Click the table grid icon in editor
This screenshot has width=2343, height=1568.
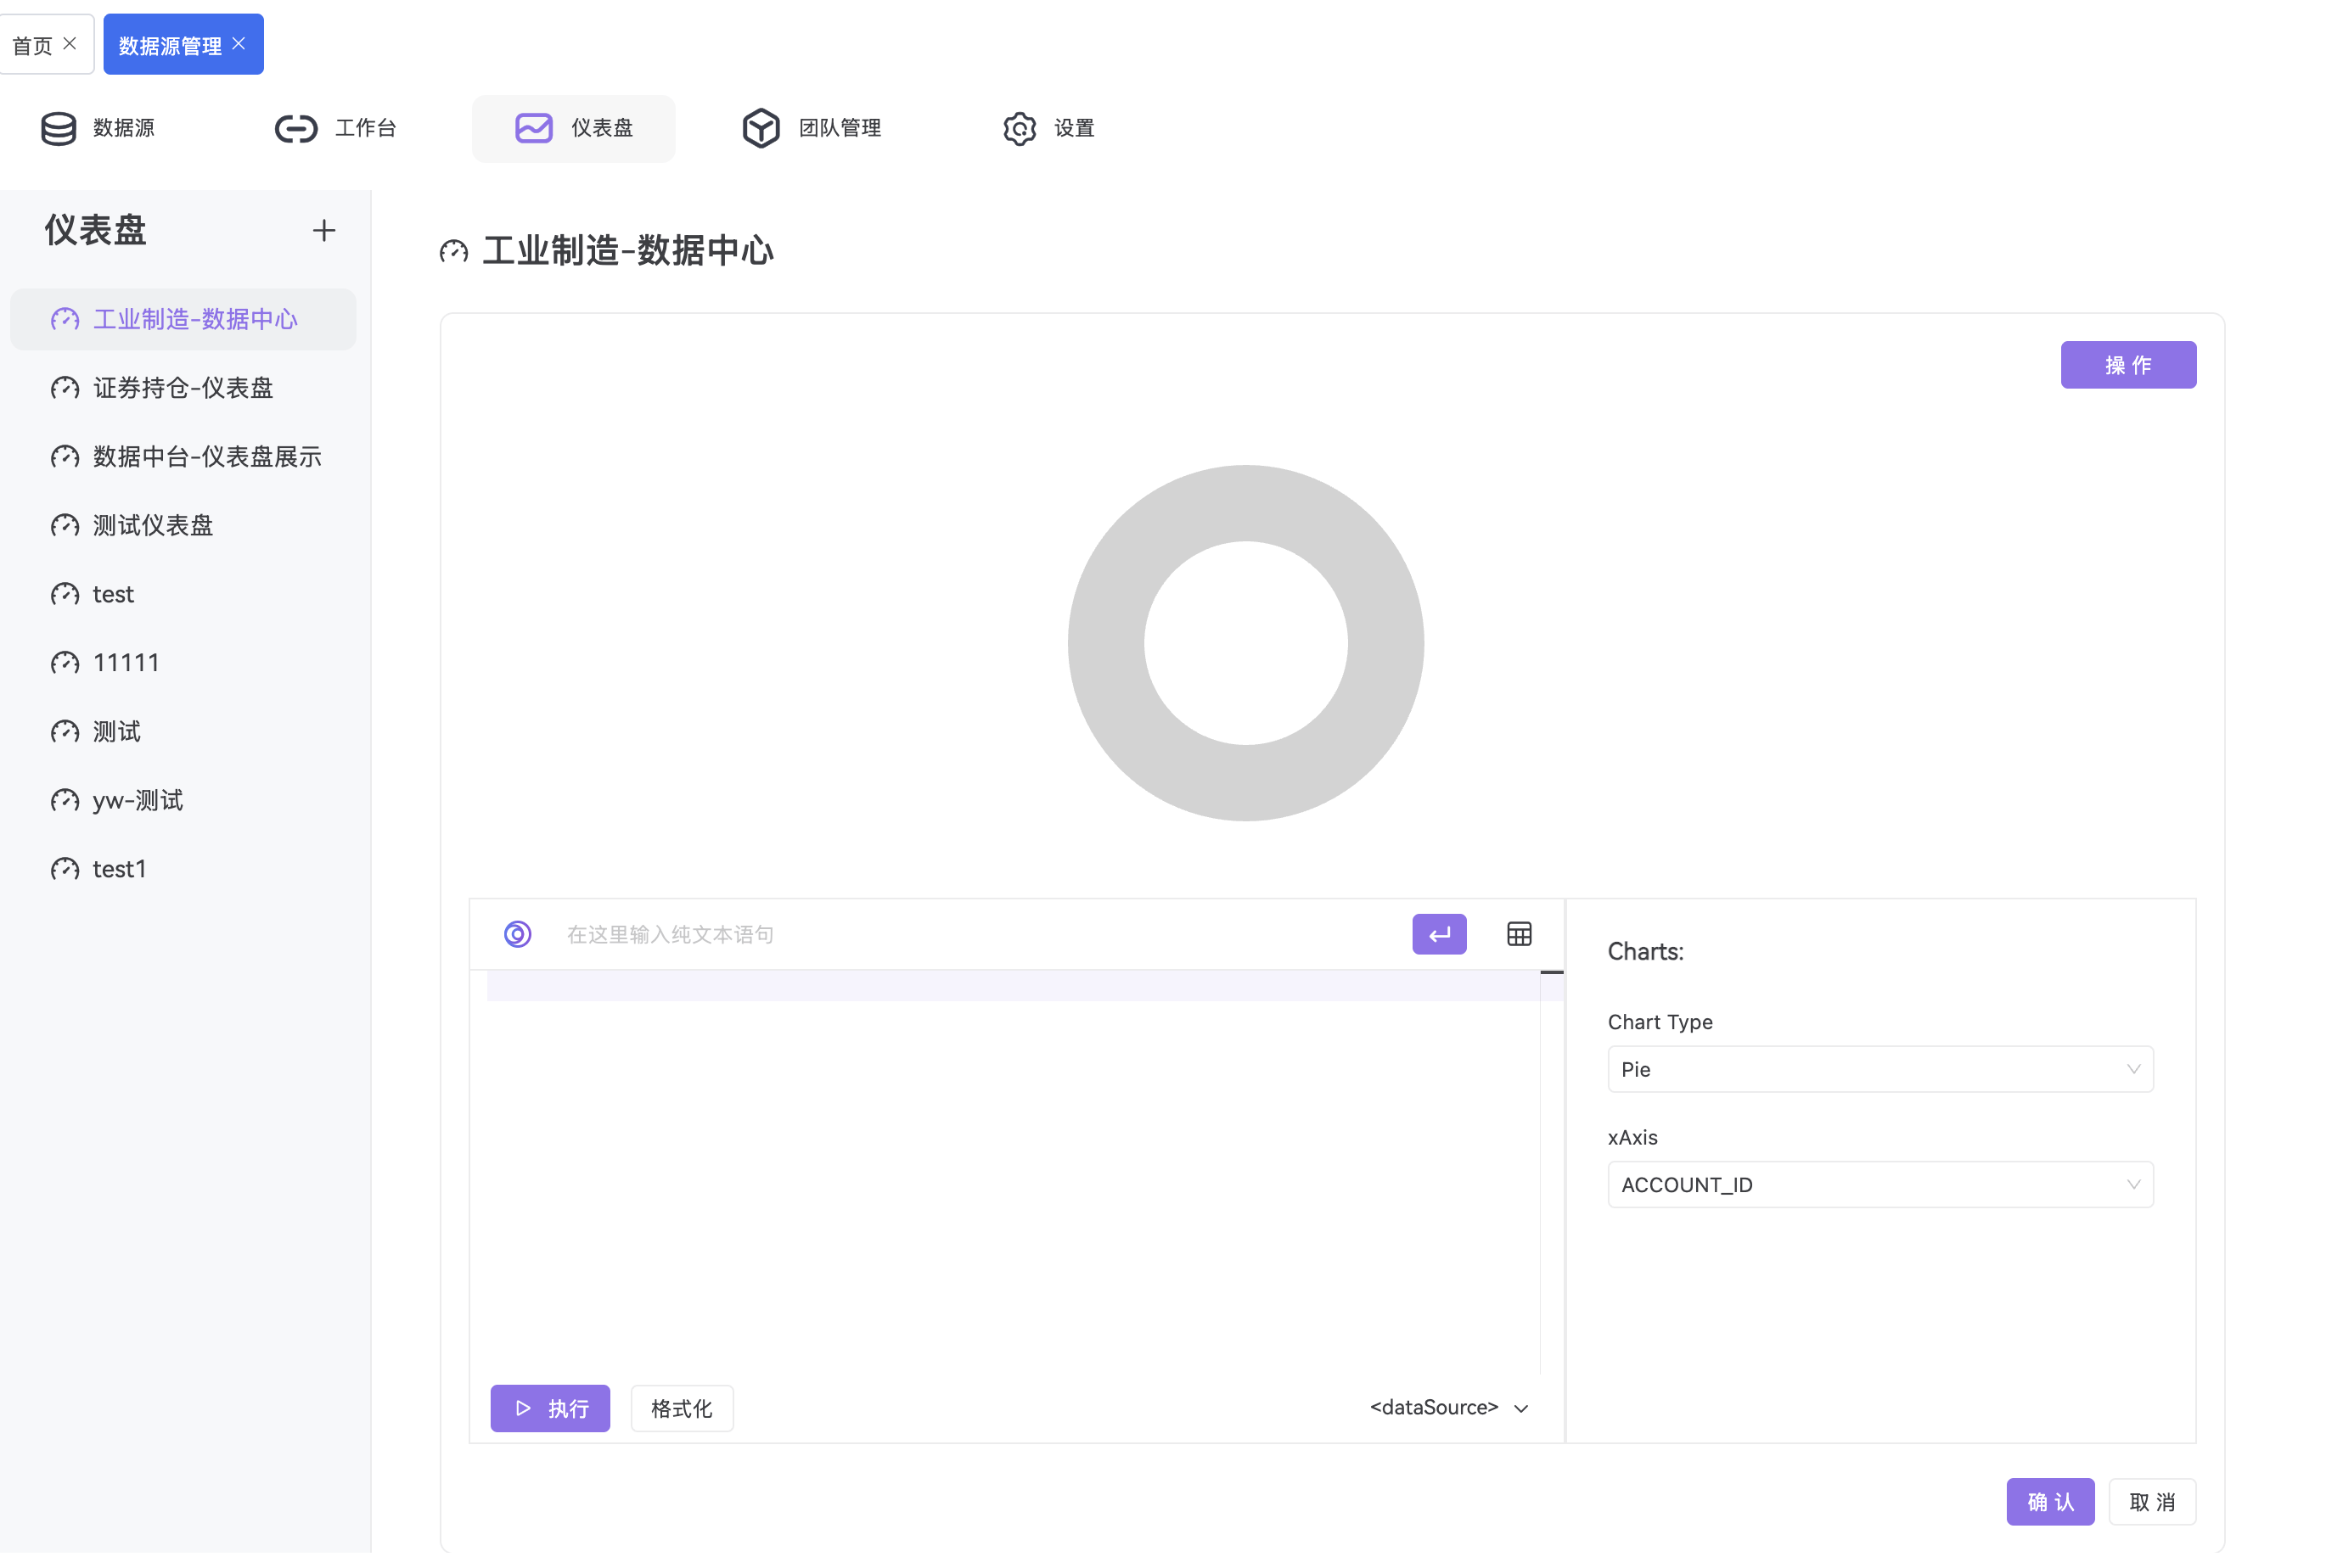click(x=1519, y=934)
